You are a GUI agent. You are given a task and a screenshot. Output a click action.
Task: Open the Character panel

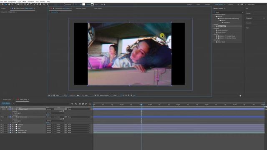(249, 23)
